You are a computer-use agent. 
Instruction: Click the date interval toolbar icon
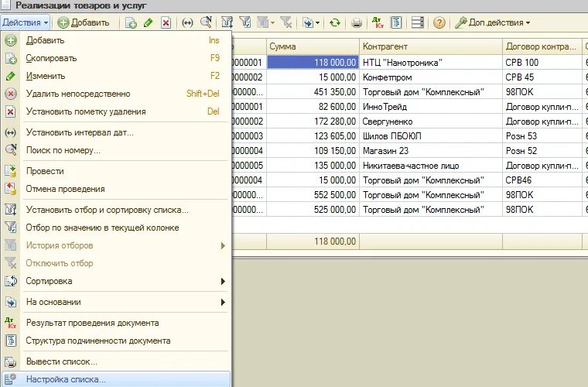[x=187, y=23]
